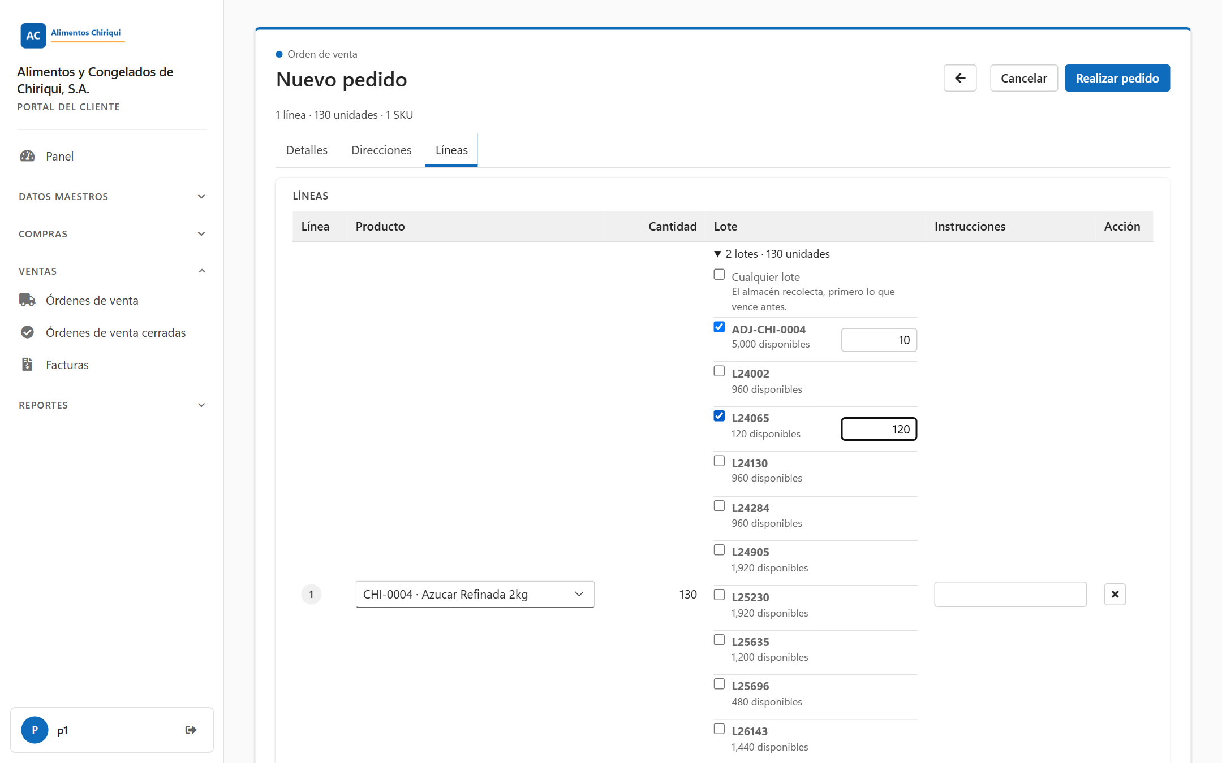Open the Panel dashboard icon
This screenshot has height=763, width=1222.
[27, 156]
